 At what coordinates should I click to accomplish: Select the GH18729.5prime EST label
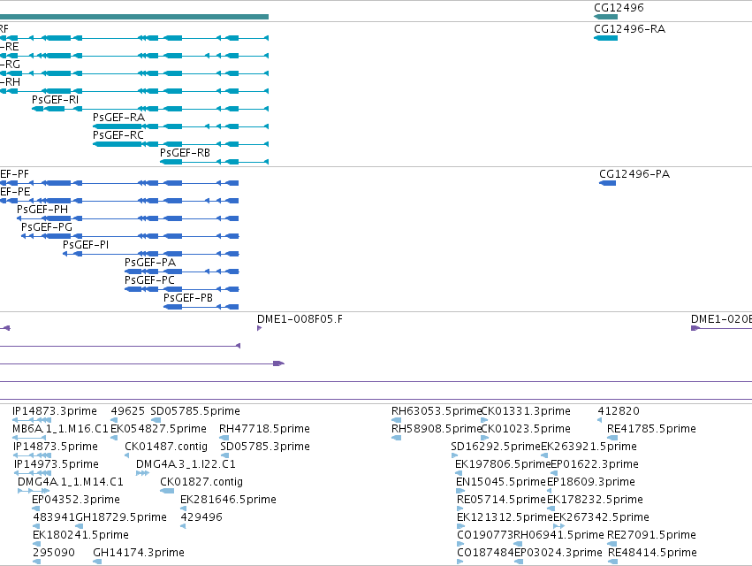pyautogui.click(x=121, y=517)
